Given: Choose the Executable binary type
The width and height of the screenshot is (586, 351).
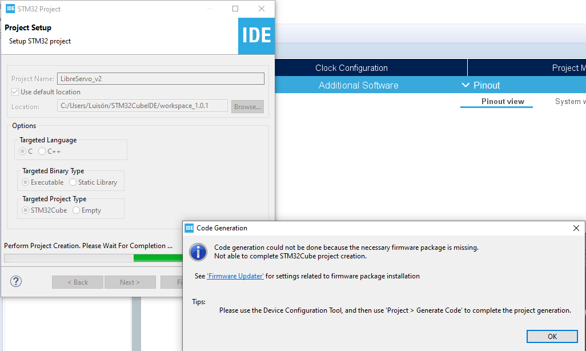Looking at the screenshot, I should coord(25,182).
